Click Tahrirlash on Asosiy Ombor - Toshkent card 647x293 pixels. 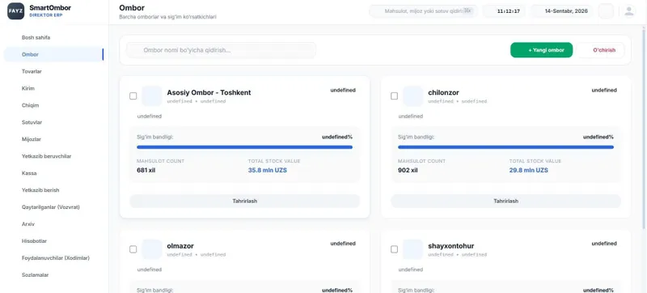(245, 201)
